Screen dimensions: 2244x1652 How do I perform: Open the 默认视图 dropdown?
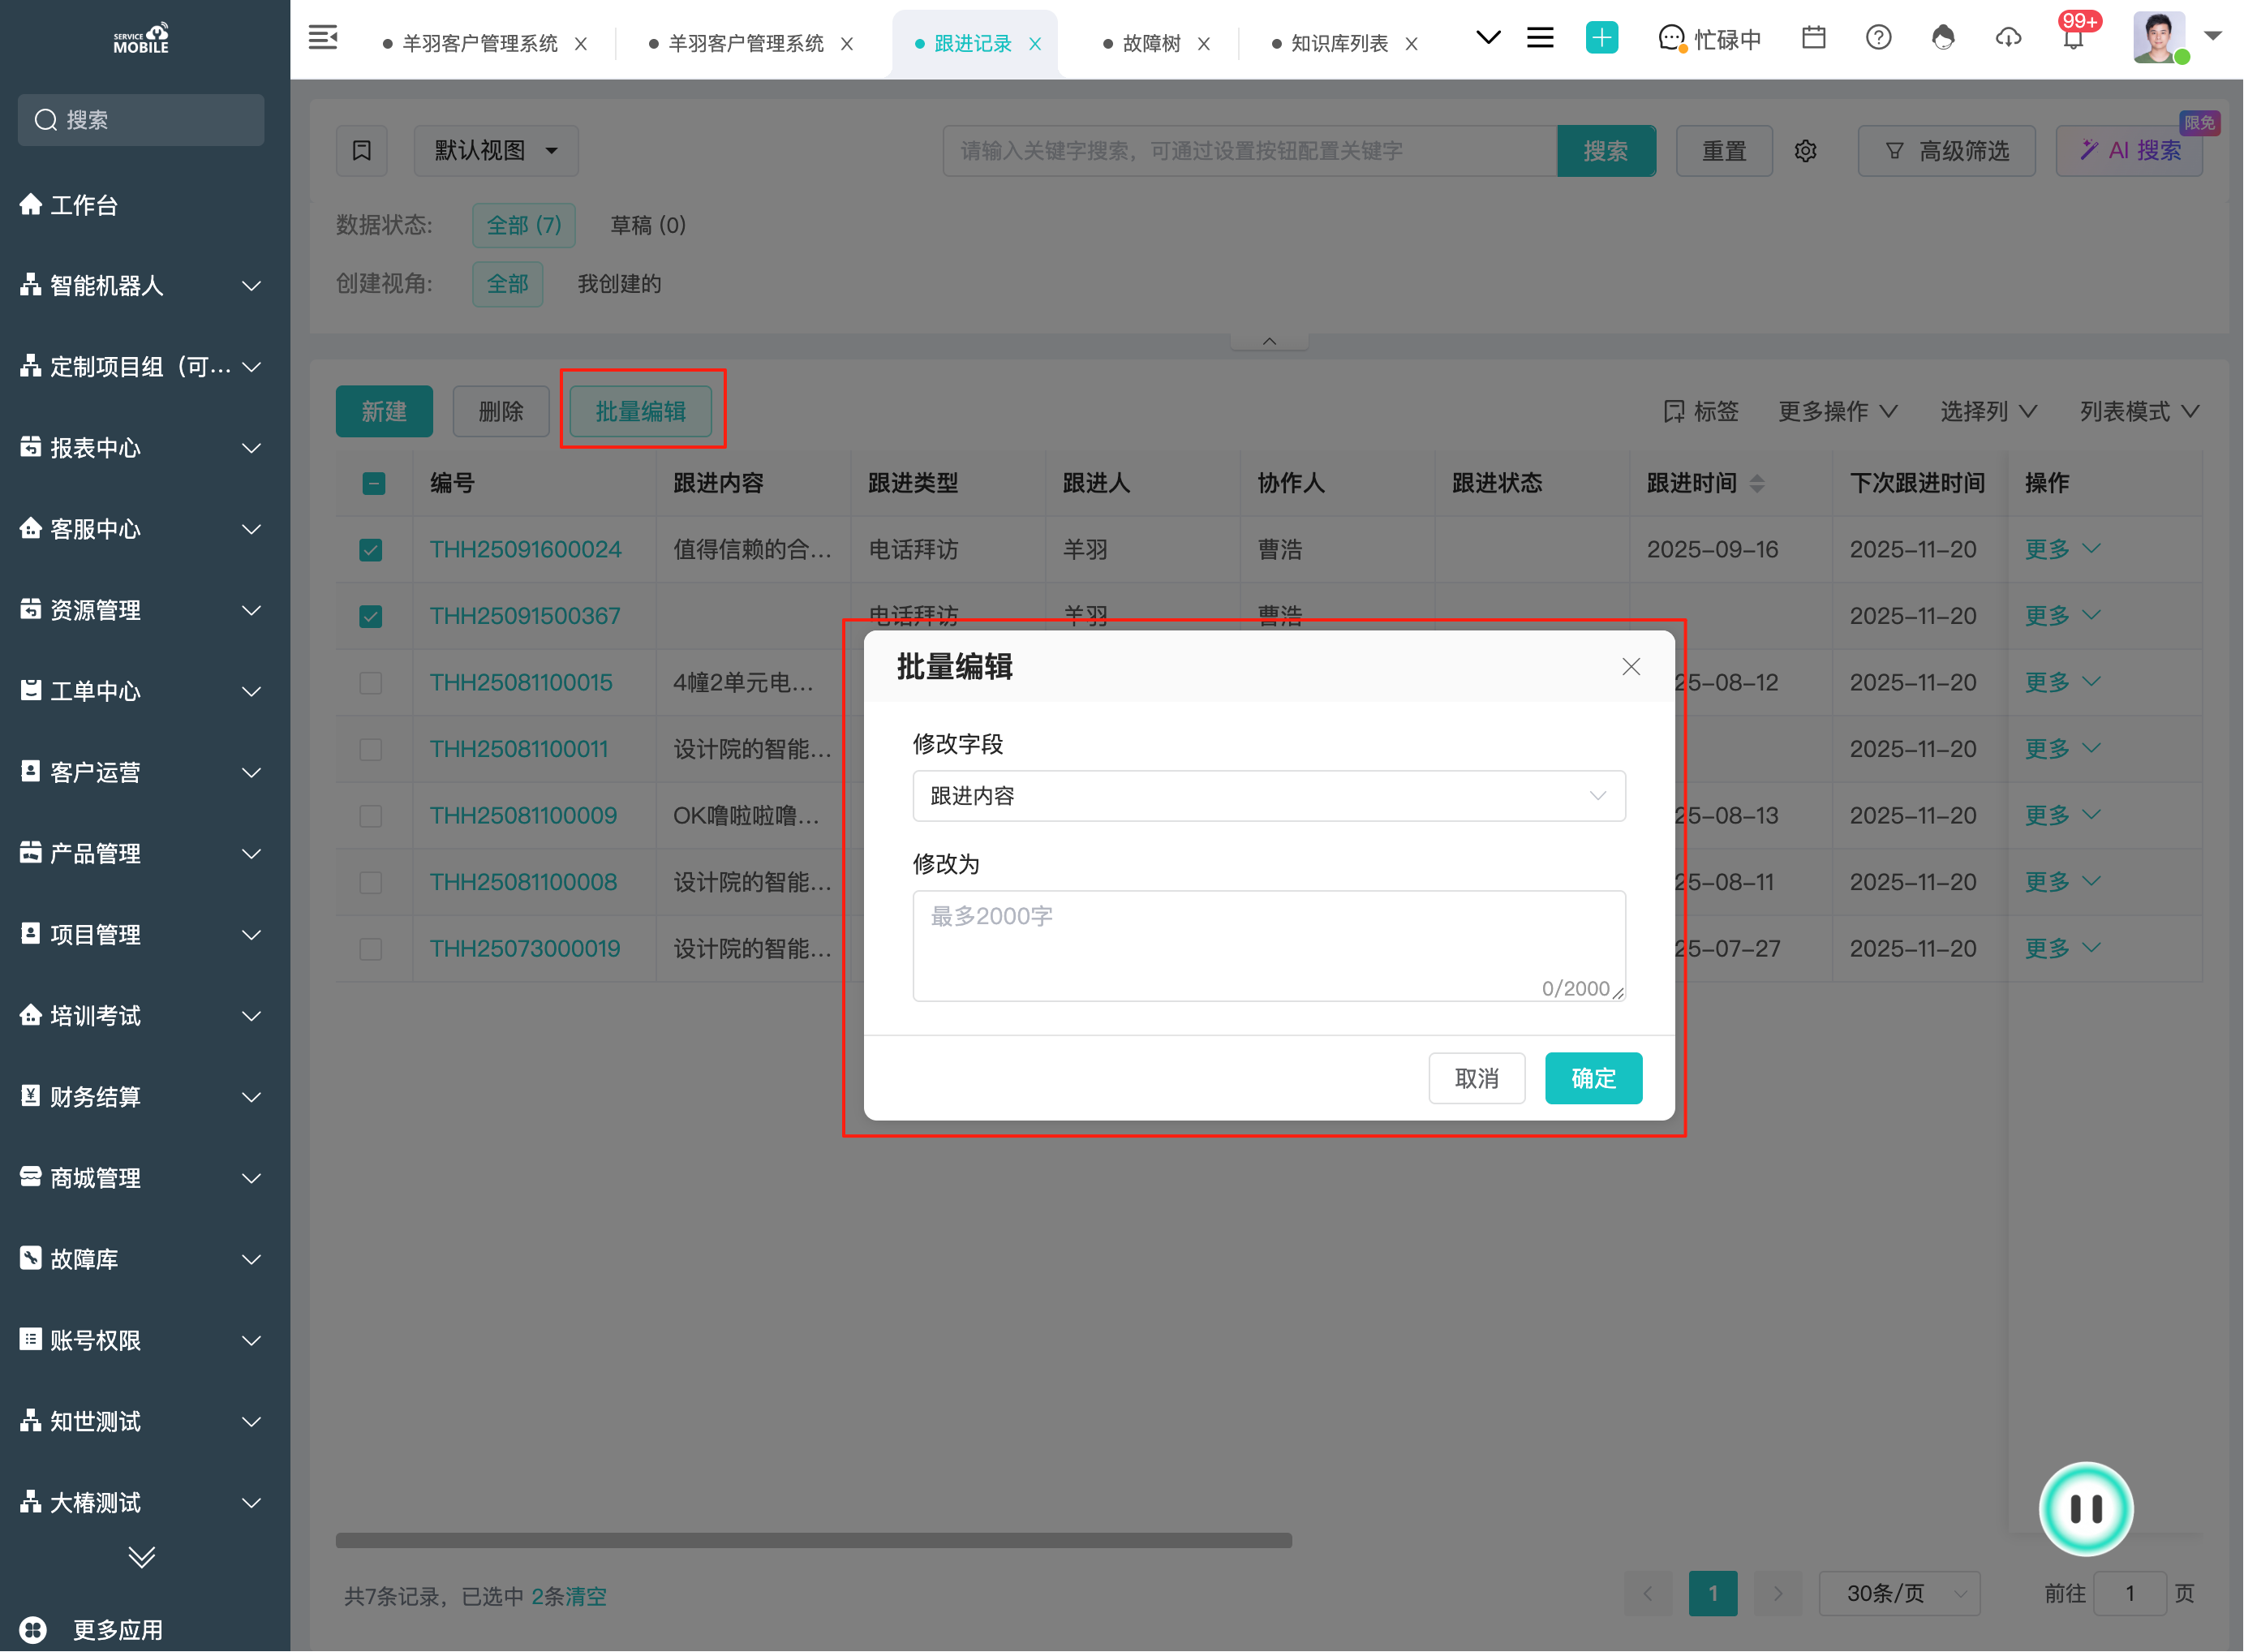[x=496, y=151]
